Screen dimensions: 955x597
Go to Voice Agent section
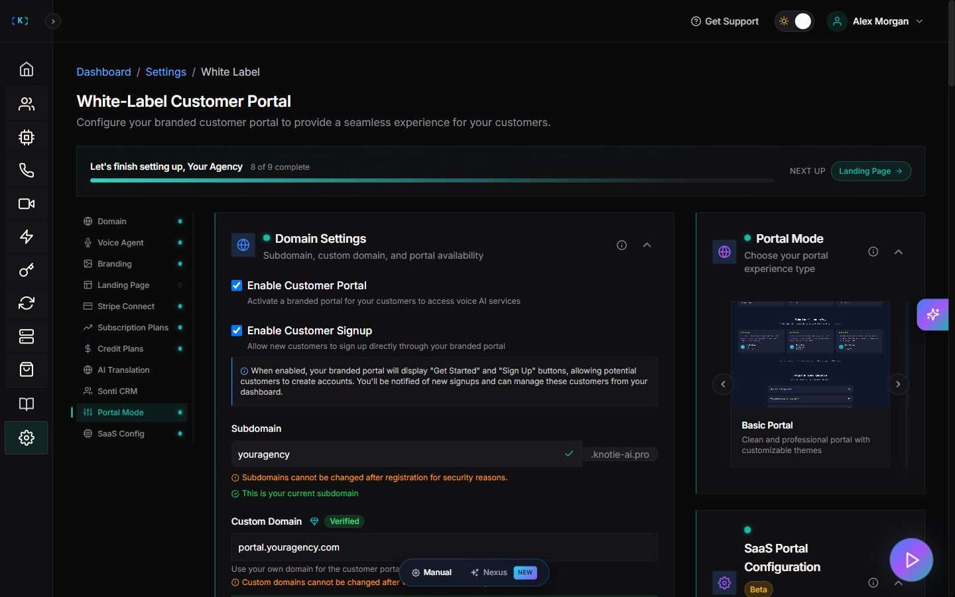(132, 243)
